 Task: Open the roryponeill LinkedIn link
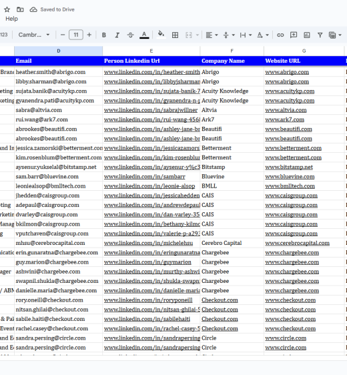[x=148, y=300]
